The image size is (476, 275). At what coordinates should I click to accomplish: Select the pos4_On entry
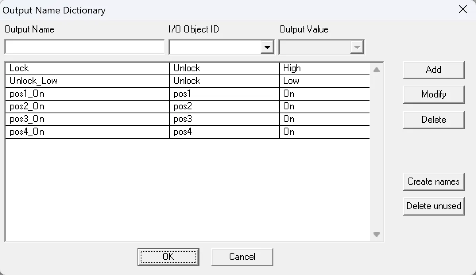click(79, 132)
